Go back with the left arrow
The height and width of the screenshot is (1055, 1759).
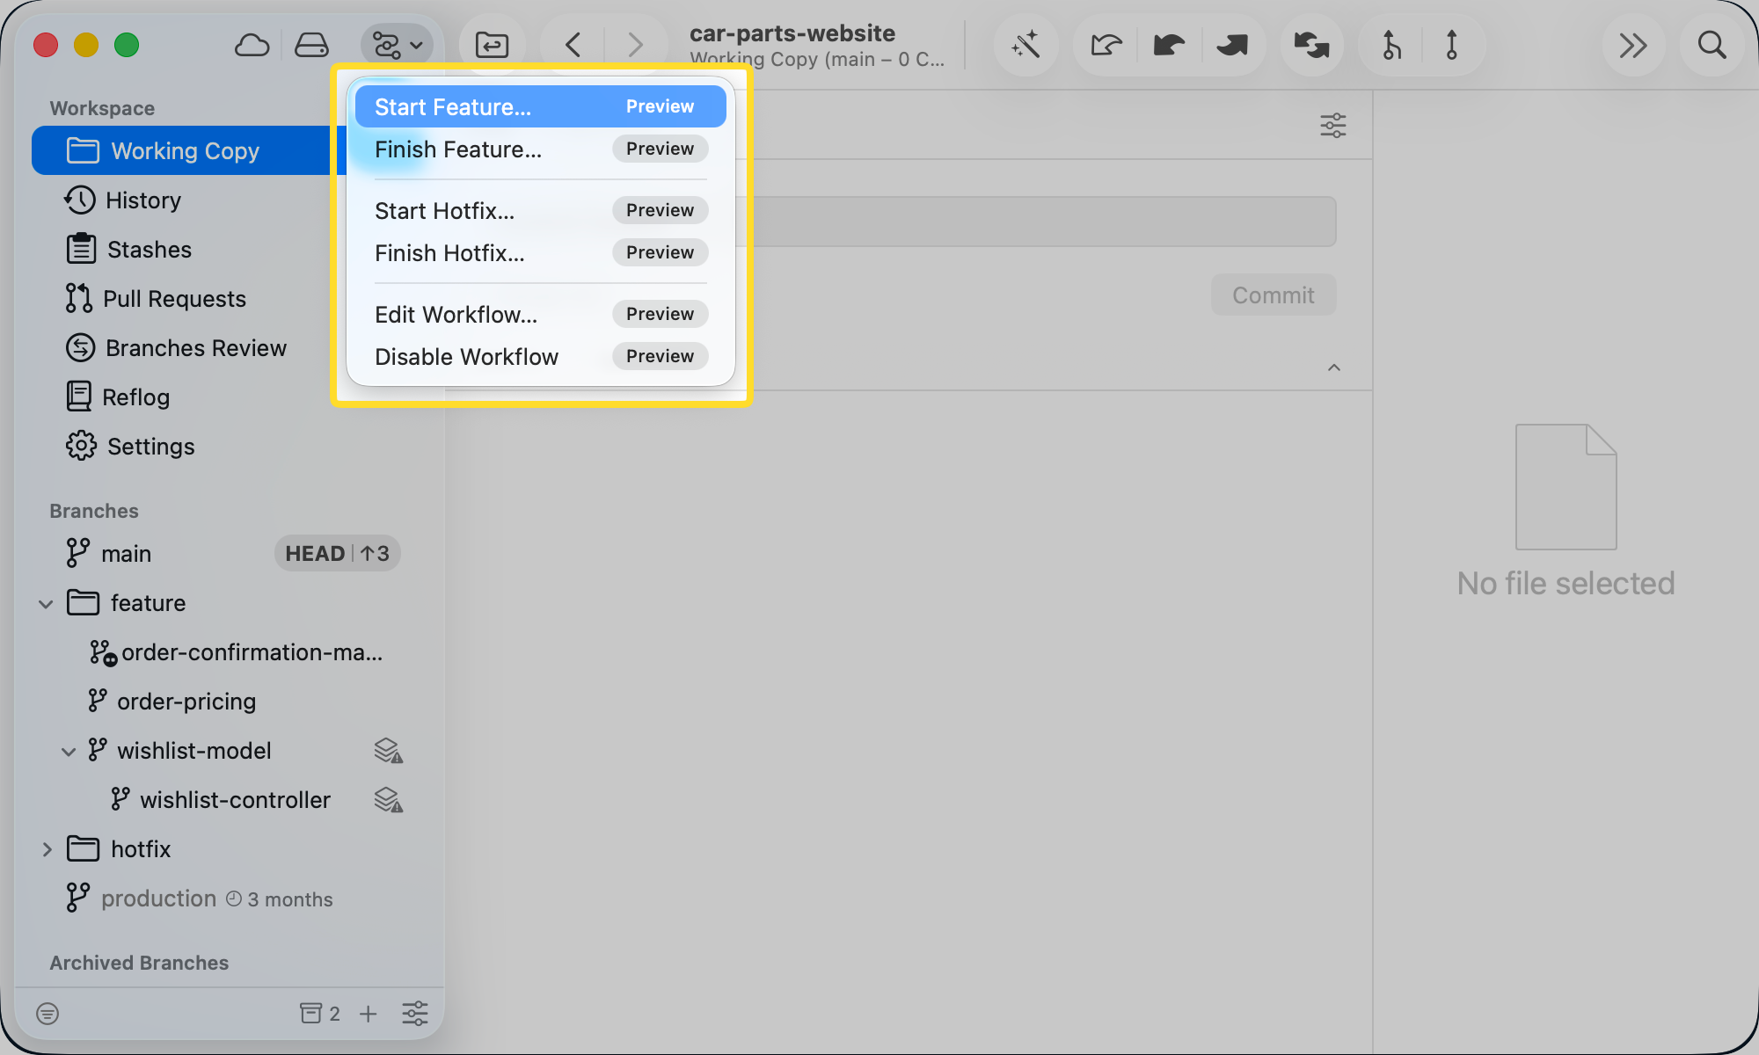point(573,45)
